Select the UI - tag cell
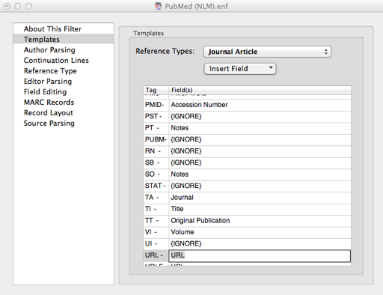Viewport: 383px width, 295px height. click(x=156, y=243)
